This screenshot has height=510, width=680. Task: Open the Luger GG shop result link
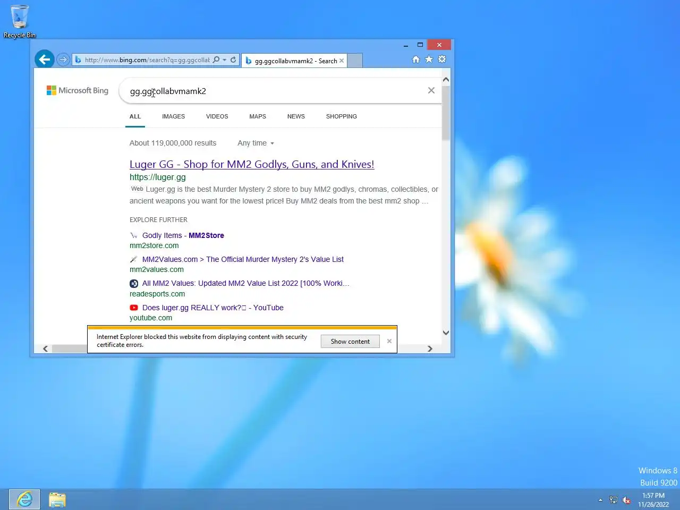click(x=252, y=164)
